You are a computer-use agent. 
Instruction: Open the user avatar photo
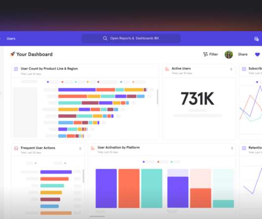pyautogui.click(x=229, y=55)
